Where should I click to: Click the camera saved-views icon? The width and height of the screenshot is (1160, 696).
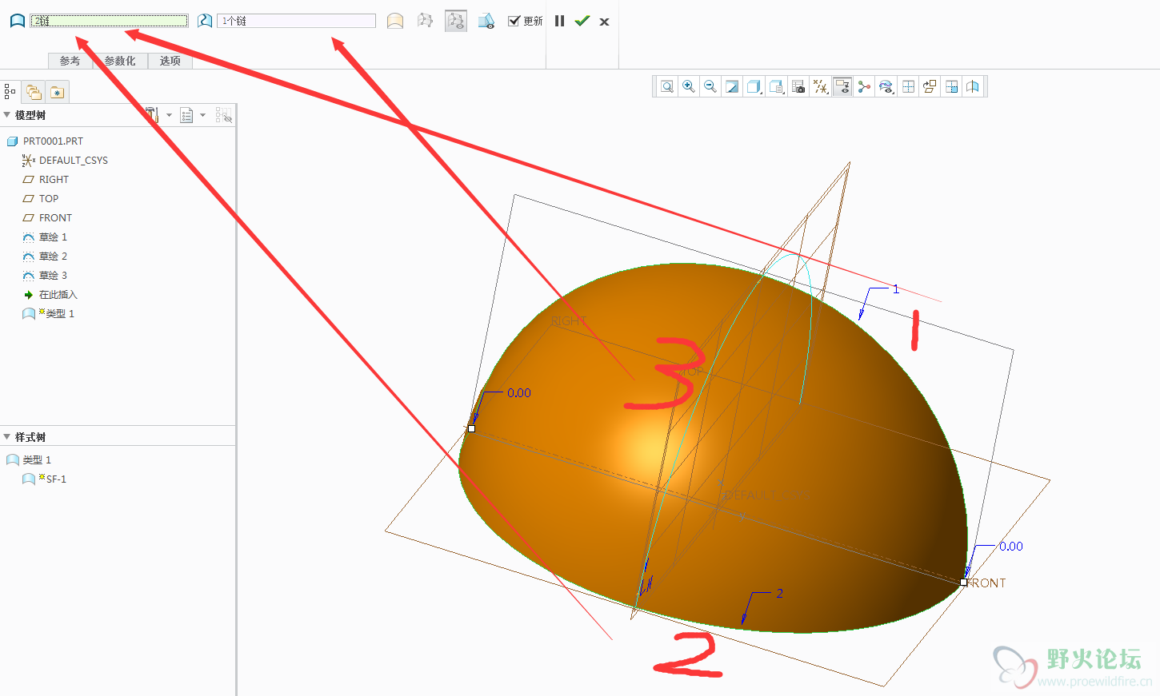(x=798, y=86)
